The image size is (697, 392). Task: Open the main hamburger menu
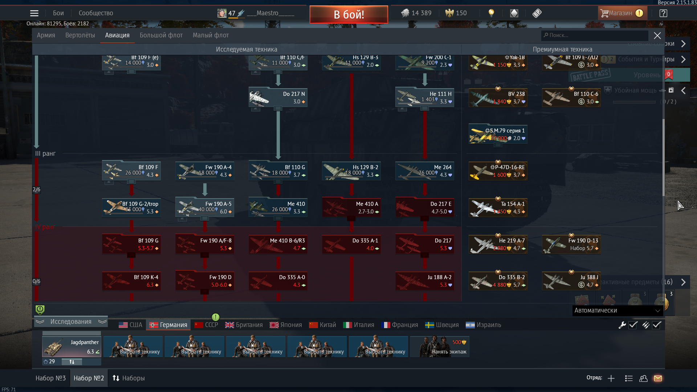pyautogui.click(x=34, y=13)
